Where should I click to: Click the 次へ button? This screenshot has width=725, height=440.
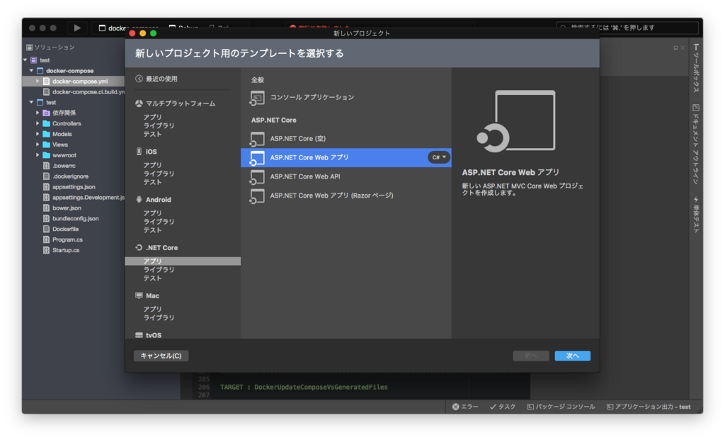pyautogui.click(x=572, y=356)
